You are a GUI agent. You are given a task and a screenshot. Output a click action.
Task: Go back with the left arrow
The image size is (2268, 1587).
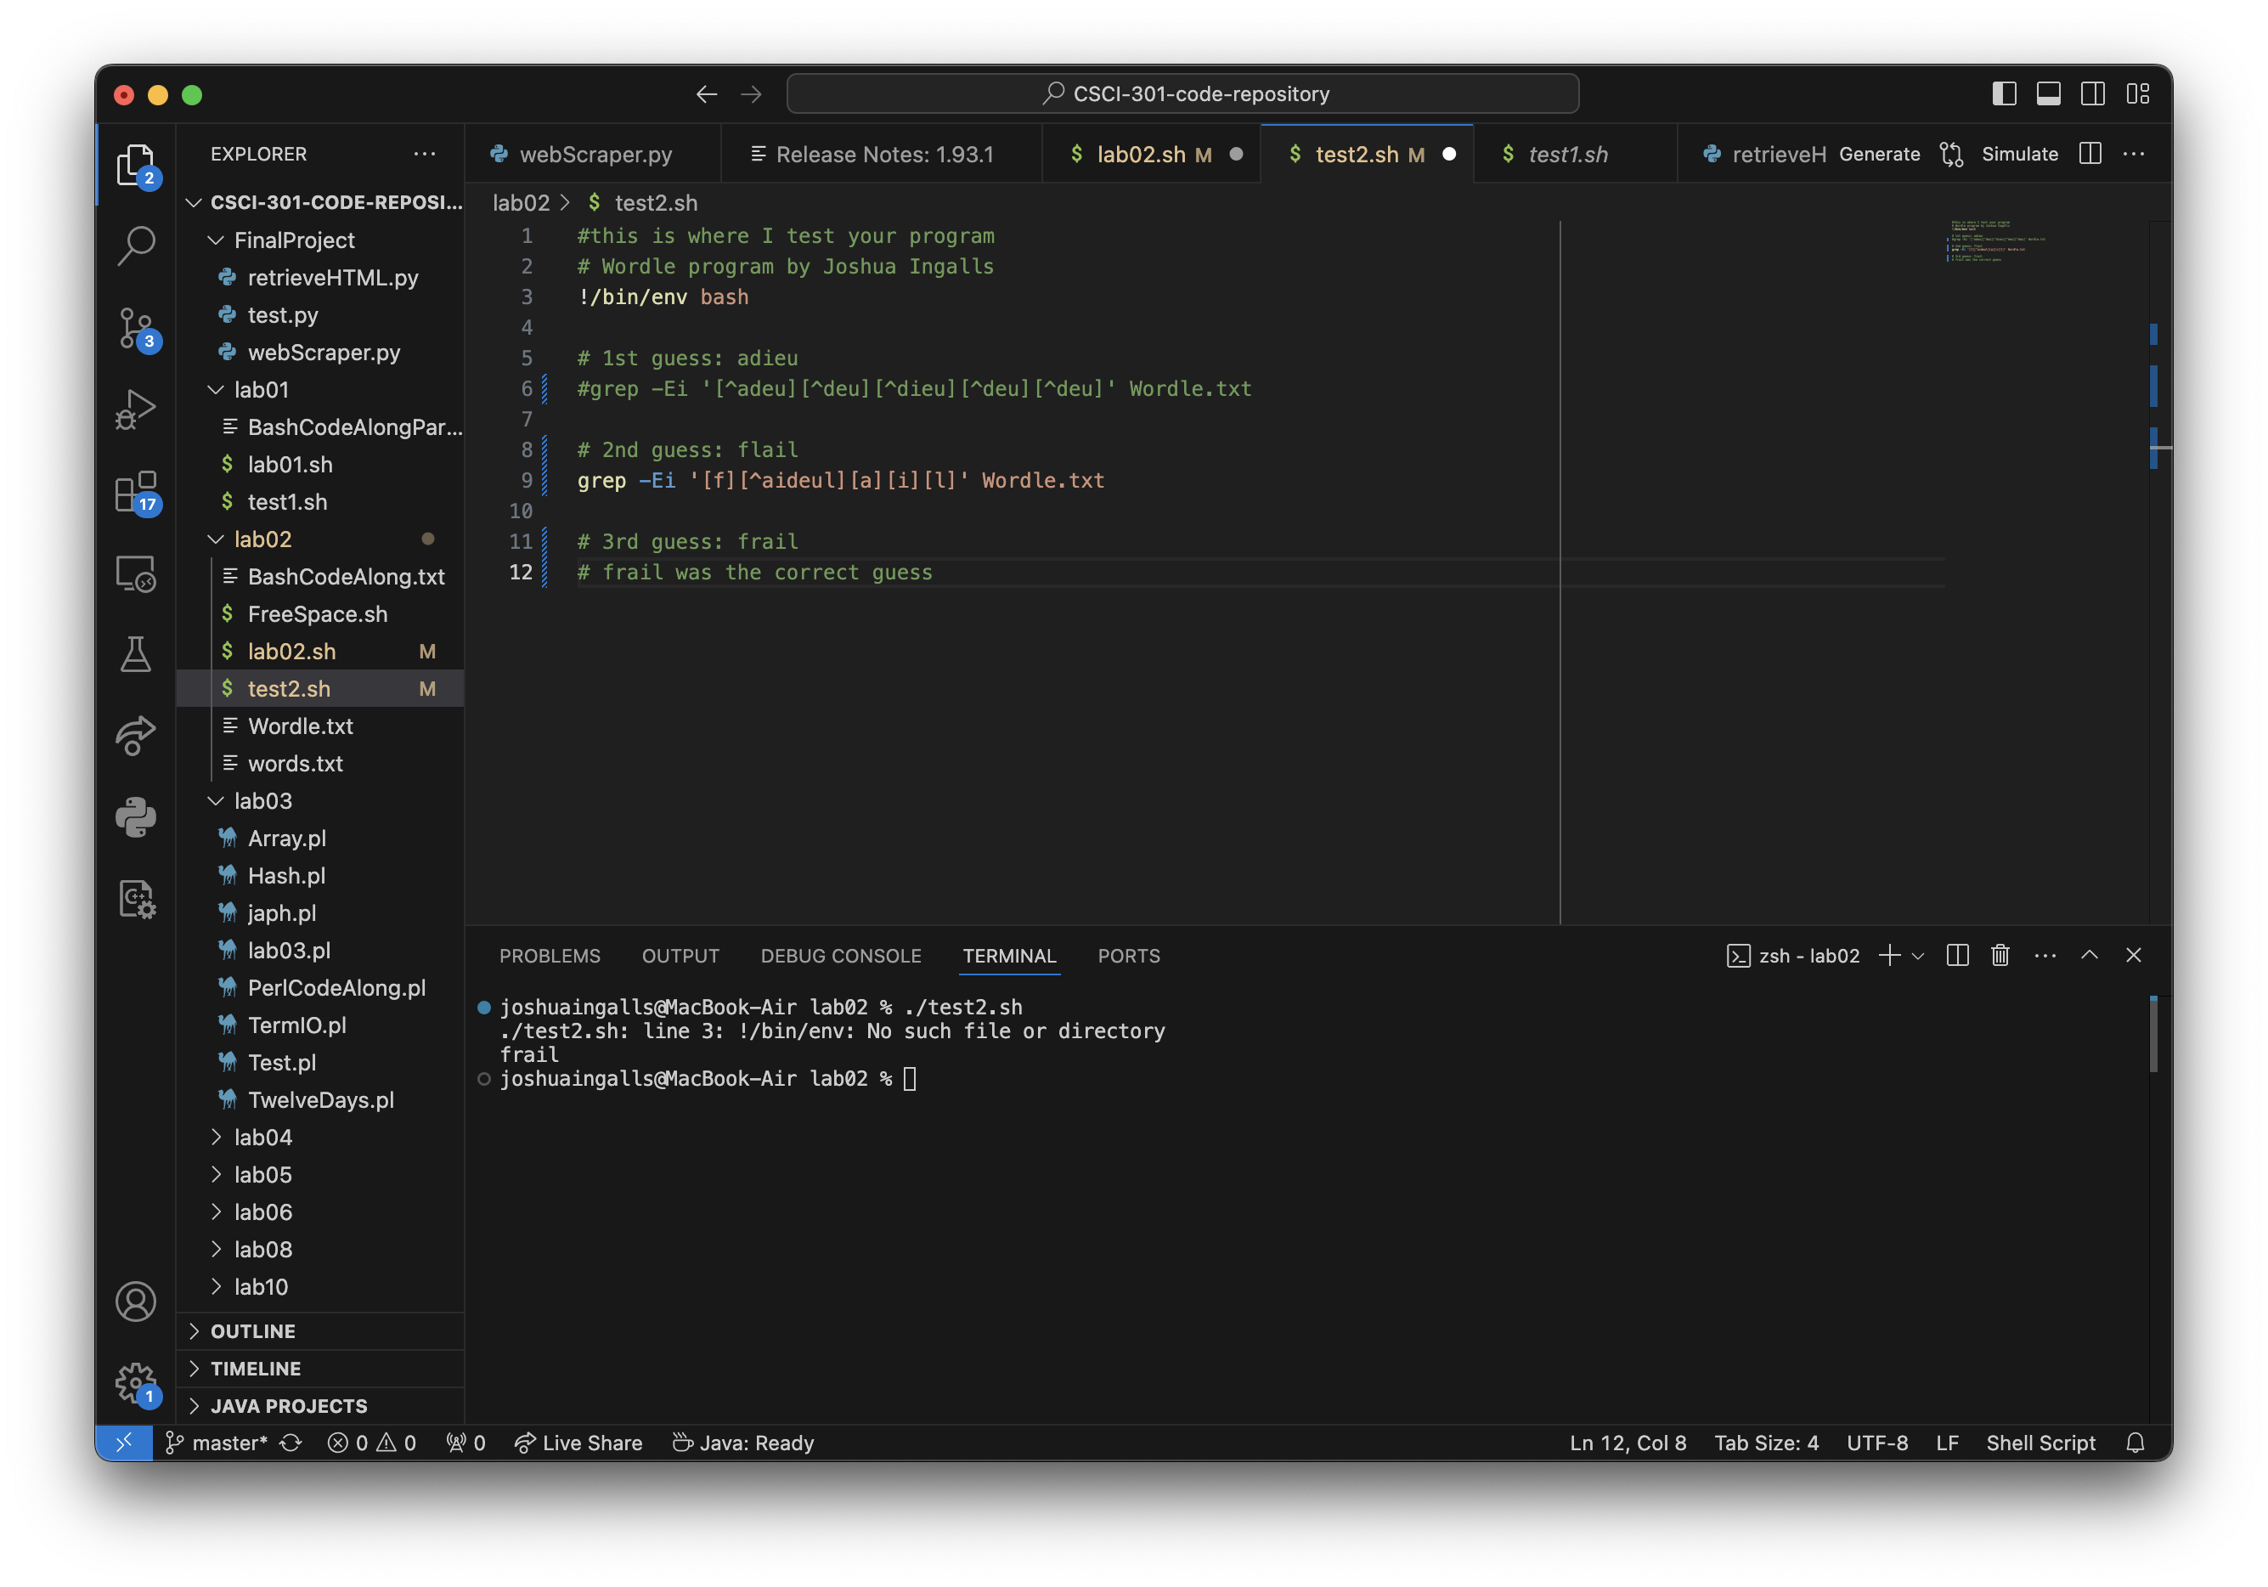(x=706, y=93)
